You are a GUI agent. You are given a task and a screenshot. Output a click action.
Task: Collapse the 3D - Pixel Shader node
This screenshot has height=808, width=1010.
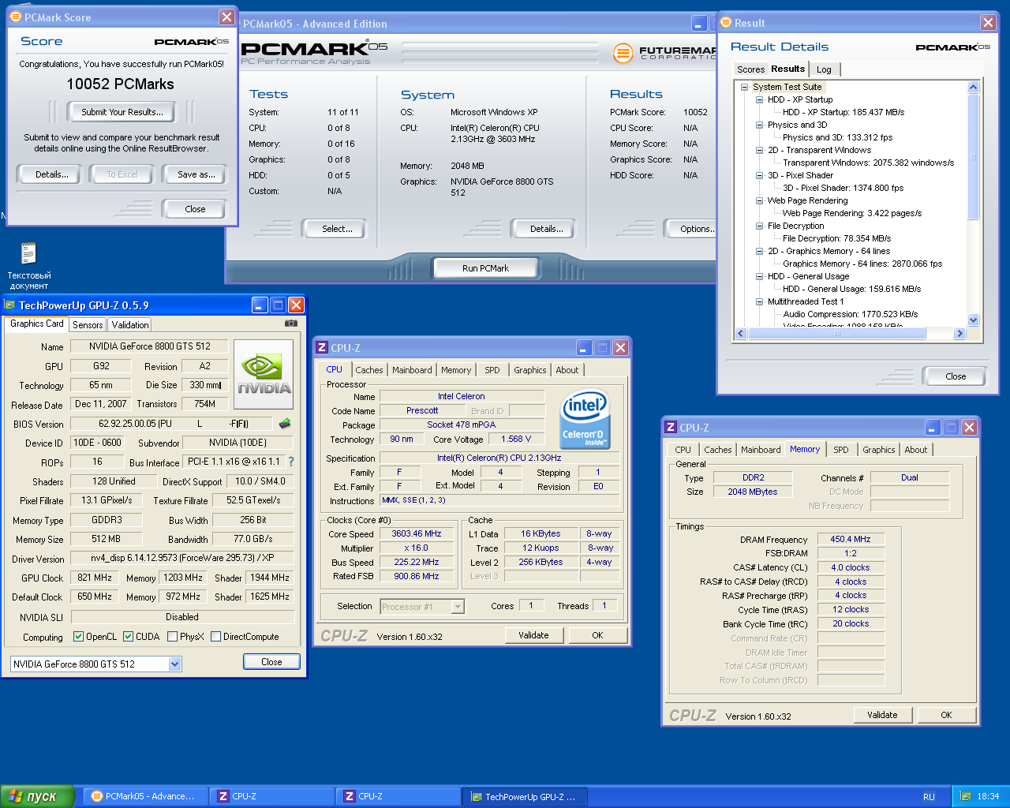point(759,175)
